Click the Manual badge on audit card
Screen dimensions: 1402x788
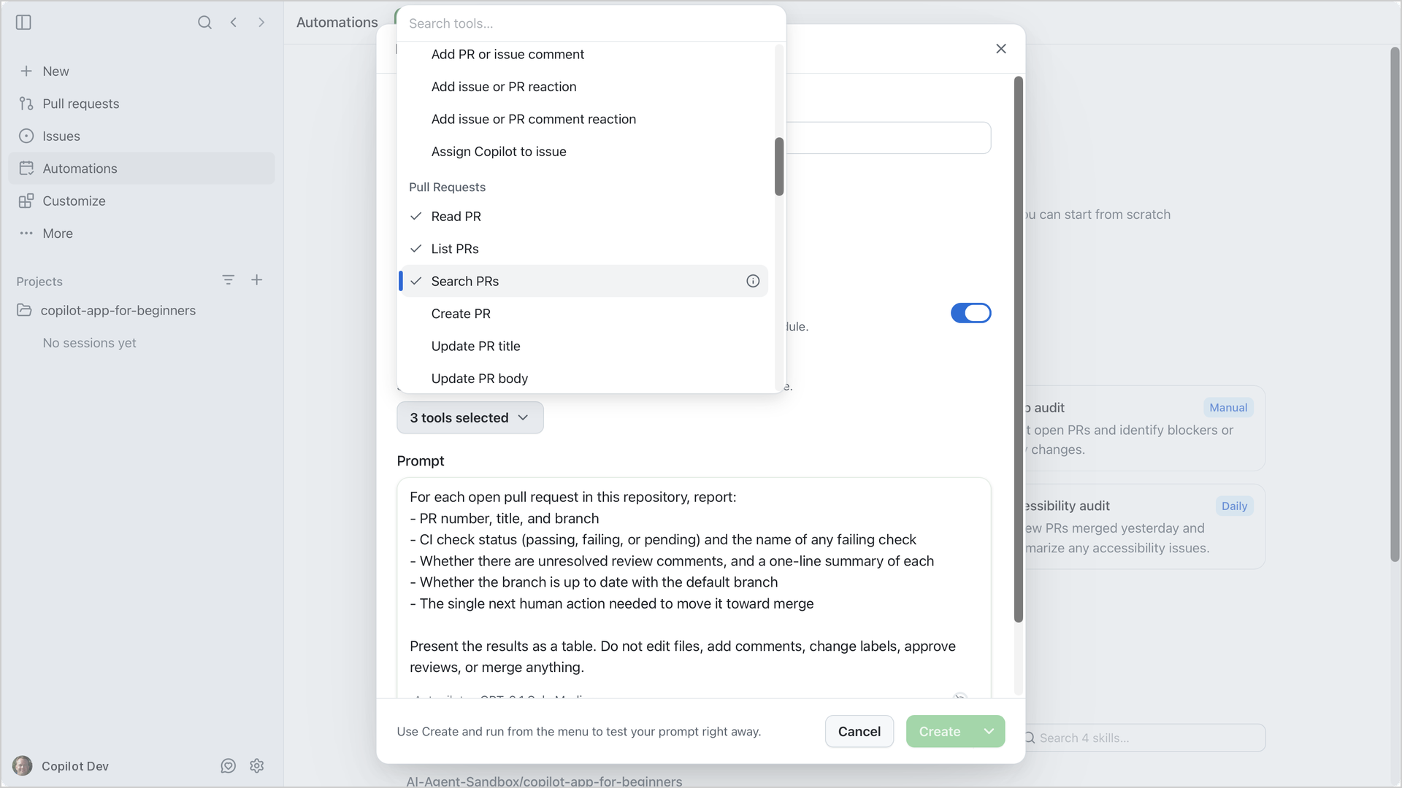pos(1228,408)
